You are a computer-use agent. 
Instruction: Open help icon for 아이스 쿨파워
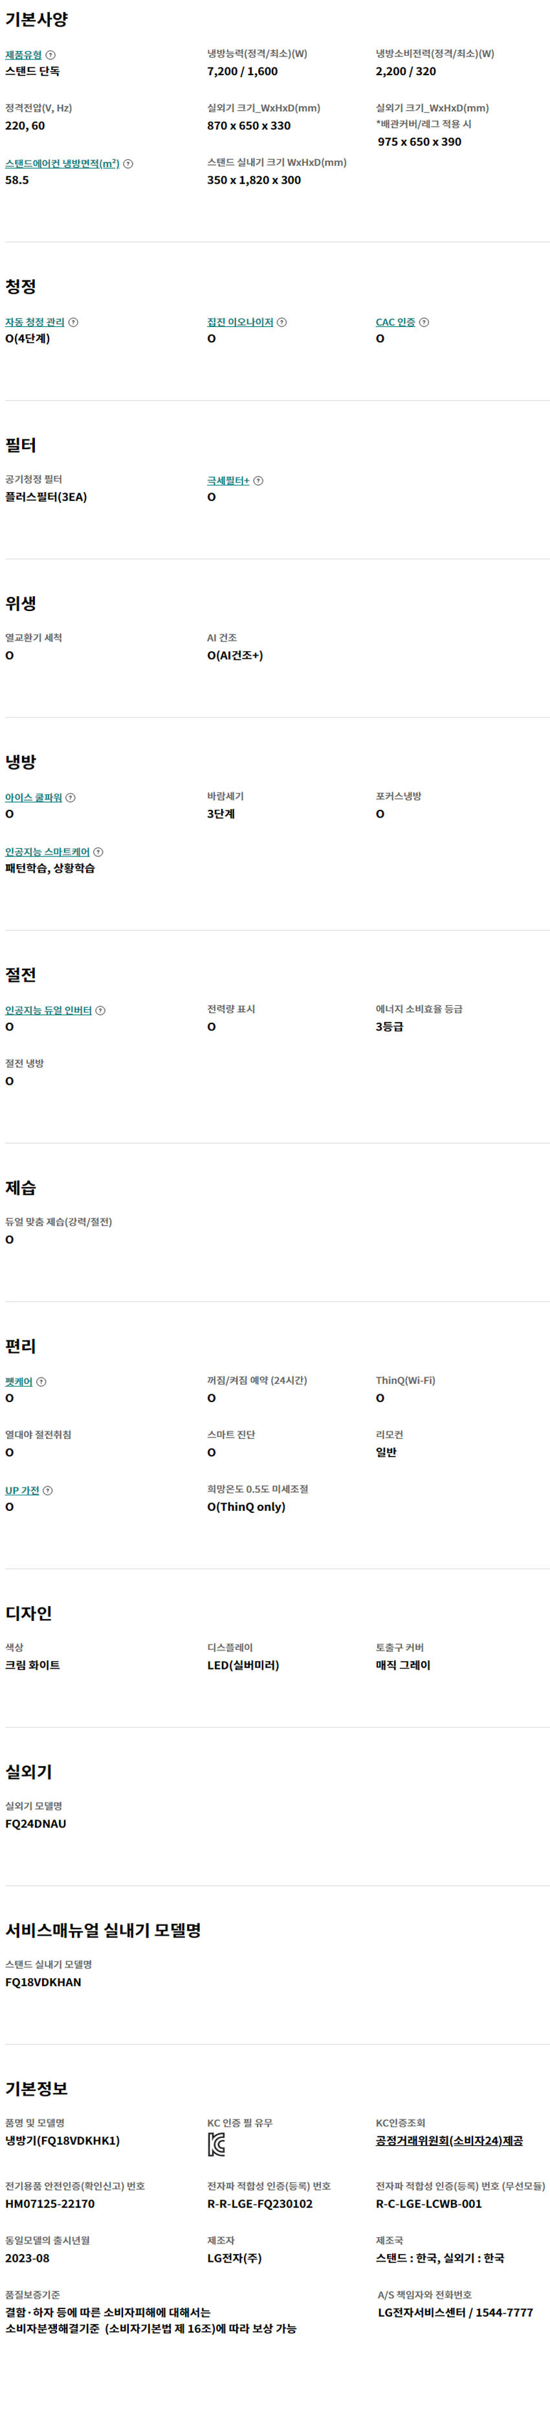(x=70, y=798)
